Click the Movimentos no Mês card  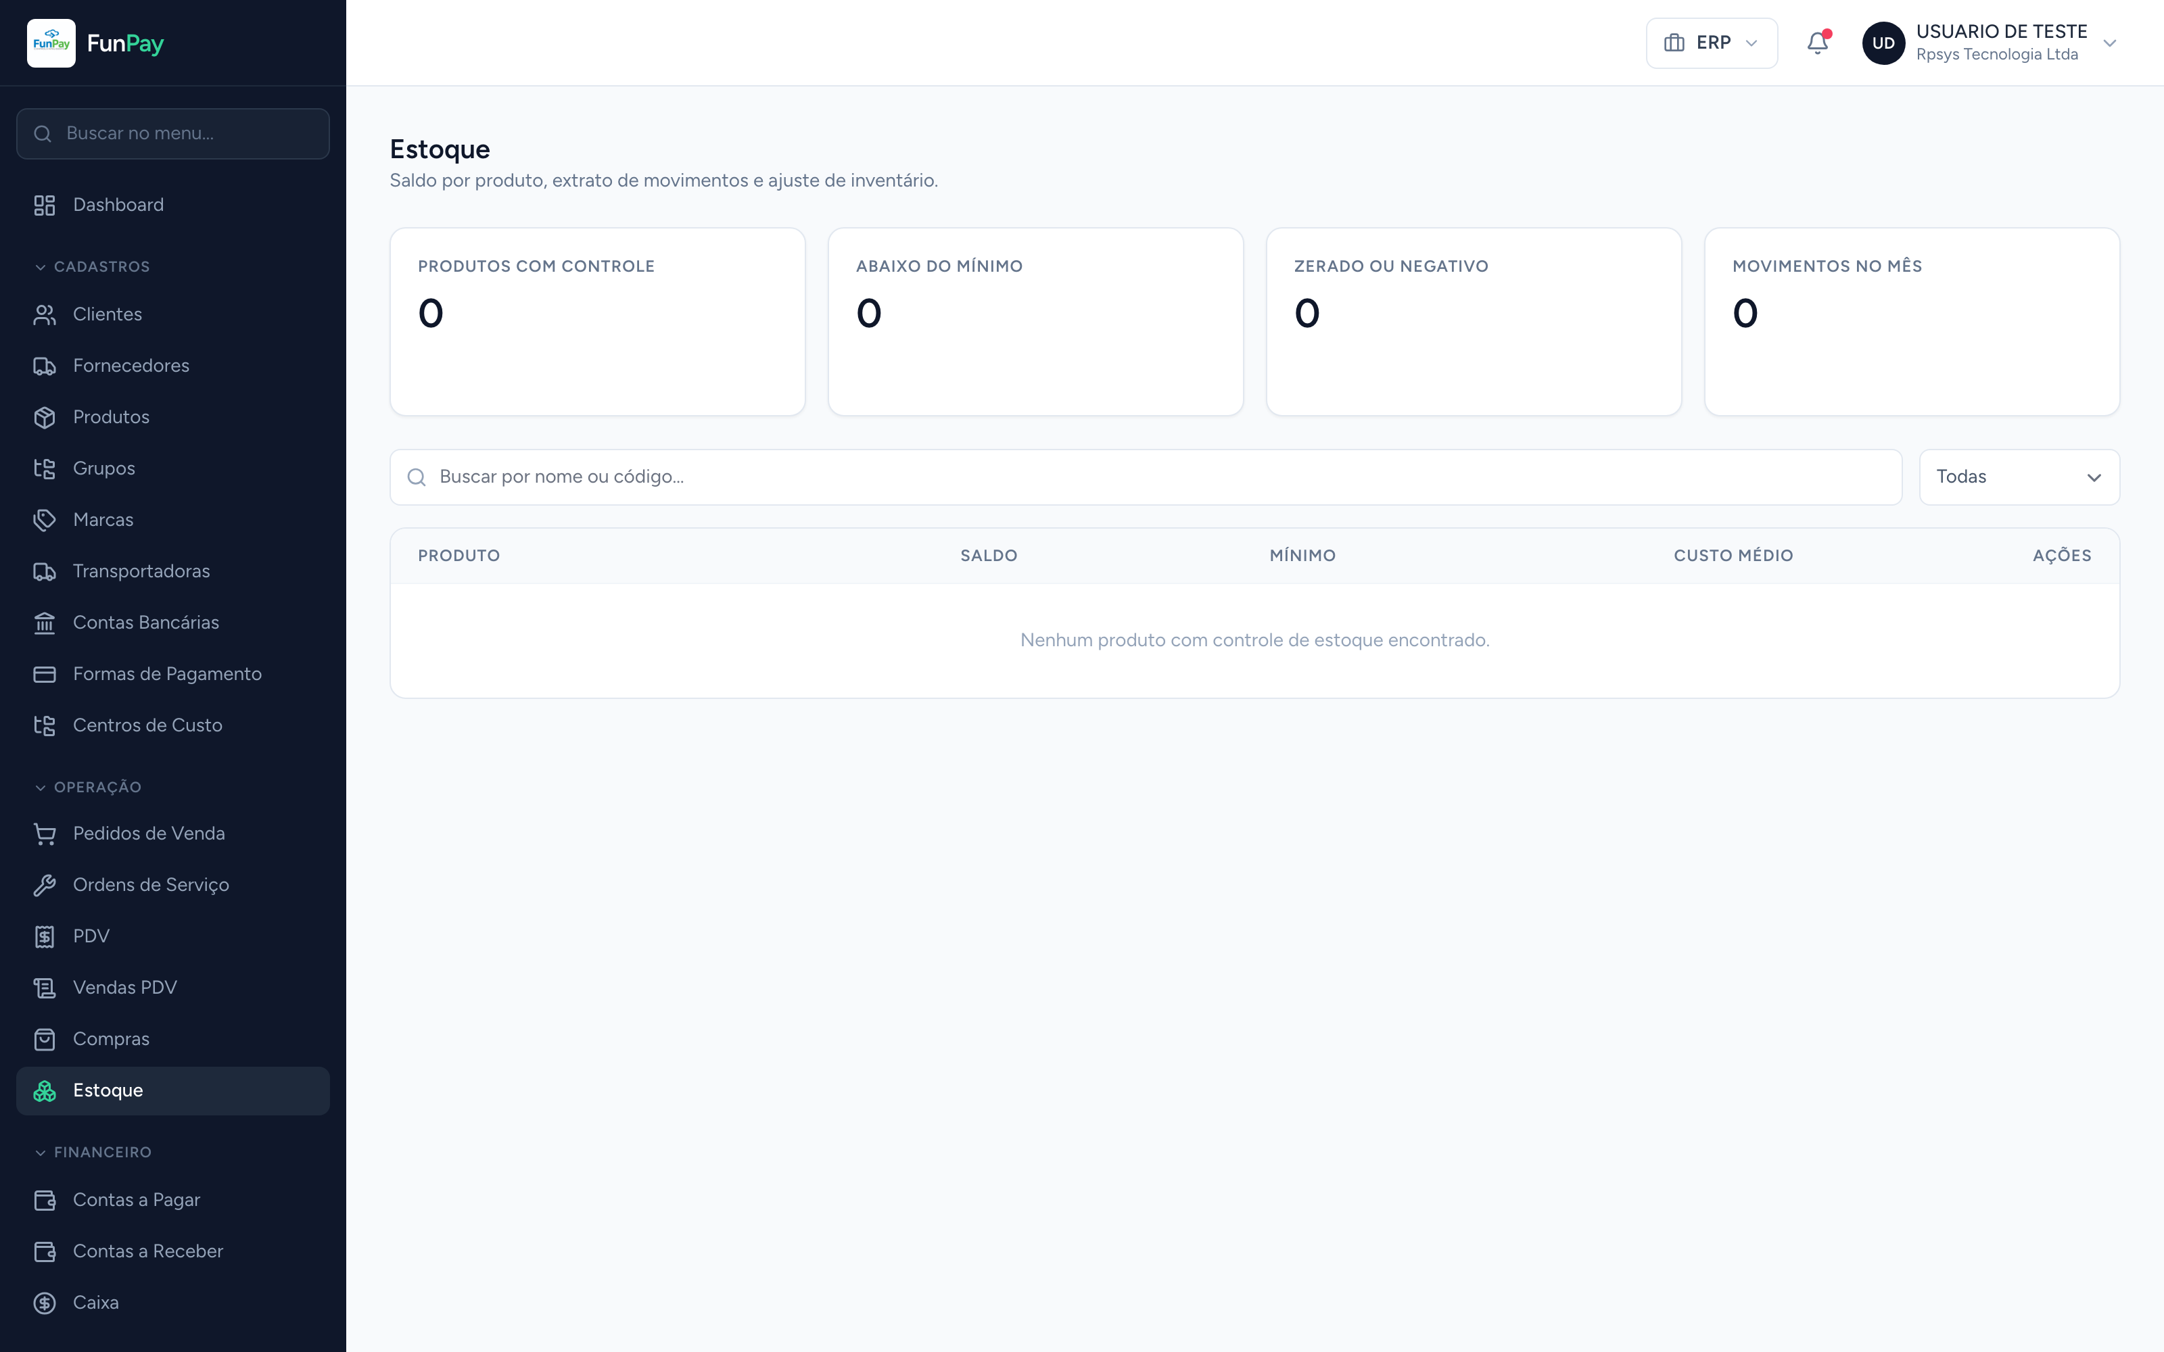pyautogui.click(x=1912, y=322)
